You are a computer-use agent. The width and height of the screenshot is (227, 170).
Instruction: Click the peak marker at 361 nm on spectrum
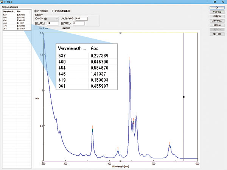click(92, 127)
